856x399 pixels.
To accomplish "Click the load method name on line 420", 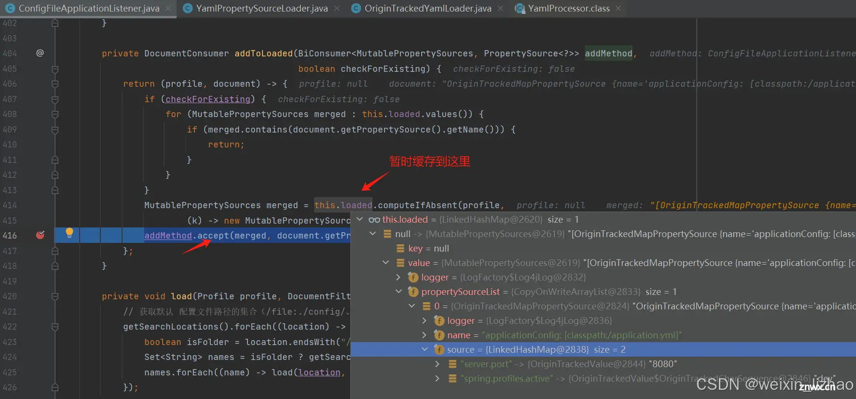I will click(x=181, y=296).
